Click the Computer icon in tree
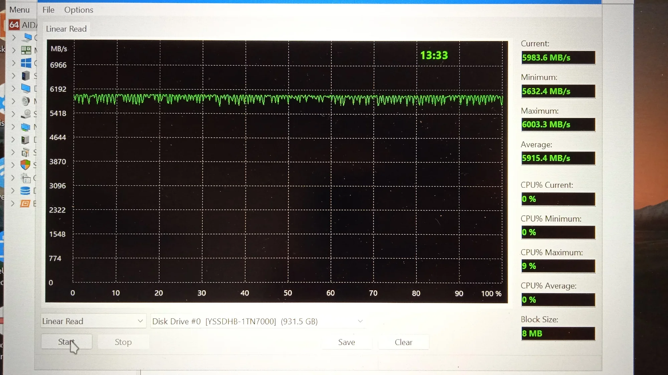The height and width of the screenshot is (375, 668). (27, 37)
